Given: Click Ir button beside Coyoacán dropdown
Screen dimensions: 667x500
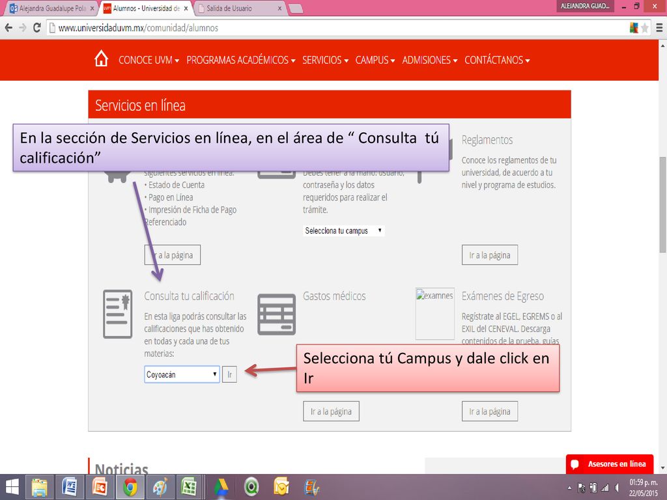Looking at the screenshot, I should [x=230, y=374].
